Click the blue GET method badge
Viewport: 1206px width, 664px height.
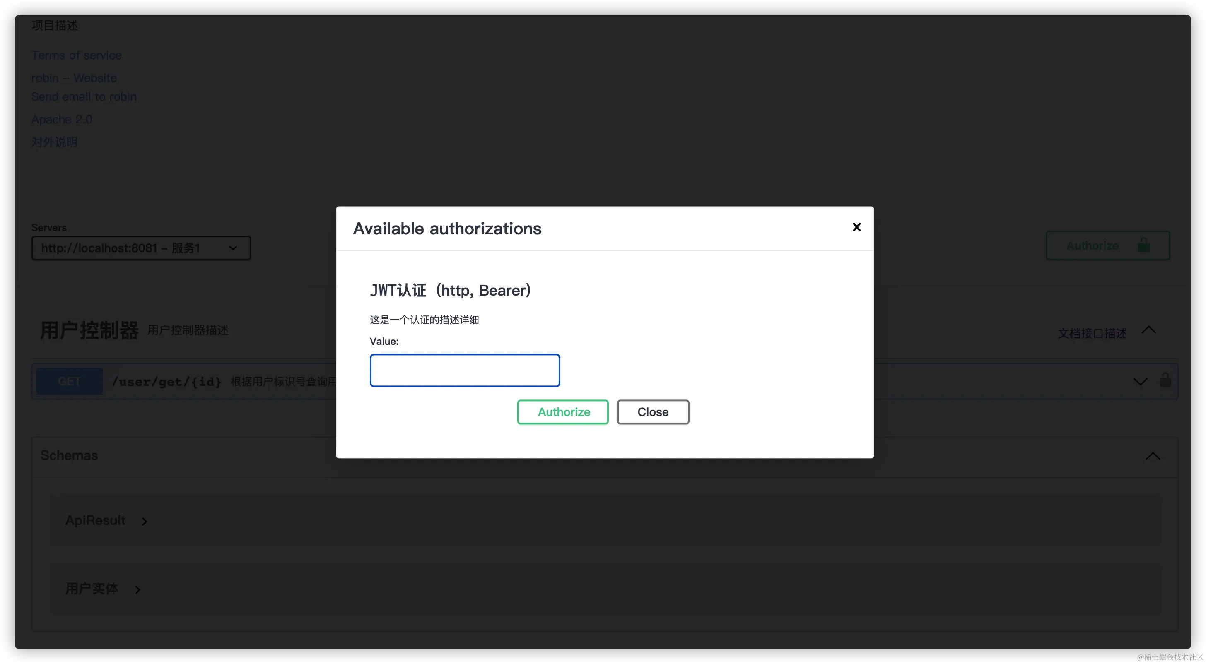69,381
